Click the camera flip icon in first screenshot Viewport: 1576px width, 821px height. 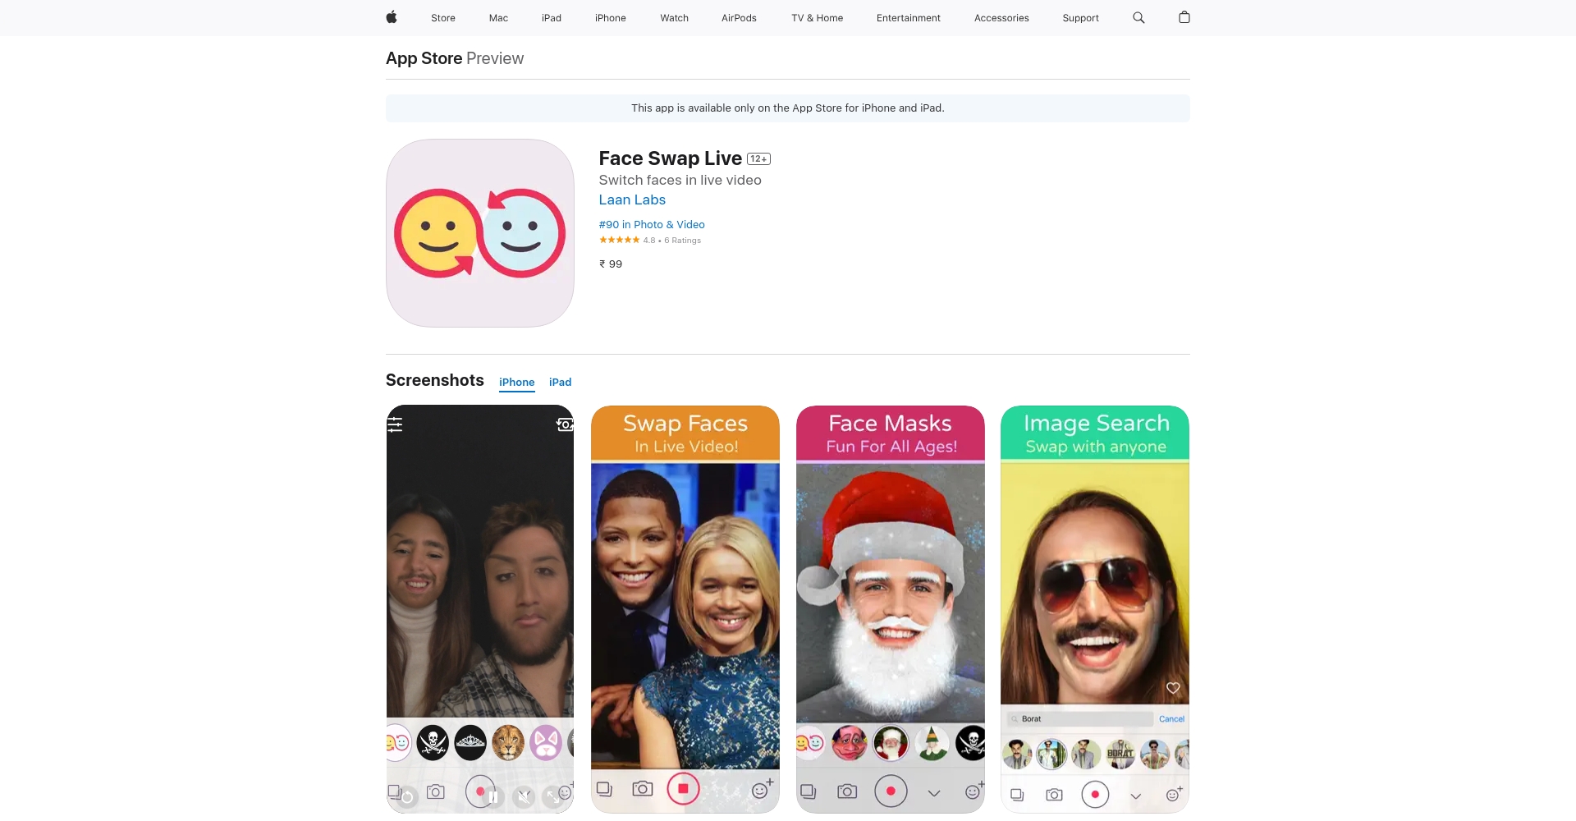tap(565, 424)
